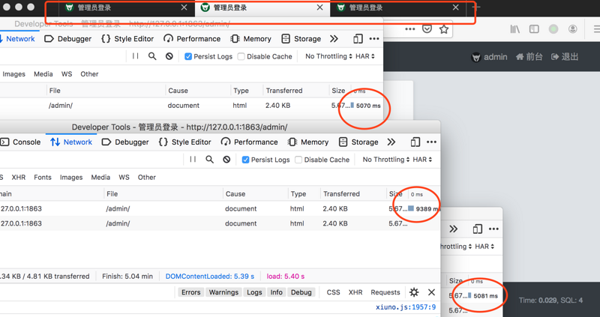Click the 退出 logout link
Screen dimensions: 600x317
point(565,57)
